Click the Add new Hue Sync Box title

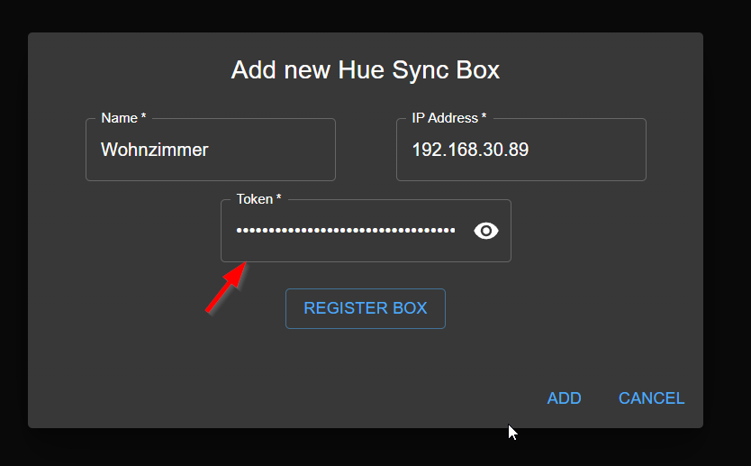[x=366, y=70]
